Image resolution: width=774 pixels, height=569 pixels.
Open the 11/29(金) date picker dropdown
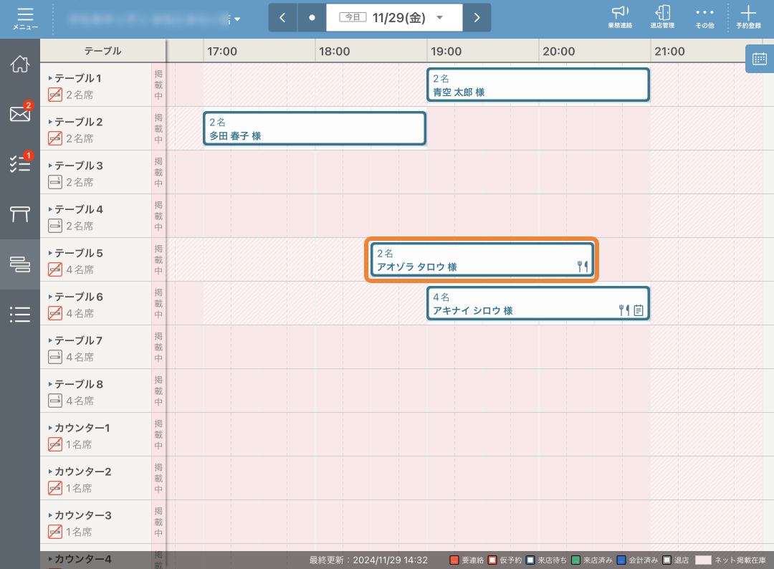click(394, 18)
